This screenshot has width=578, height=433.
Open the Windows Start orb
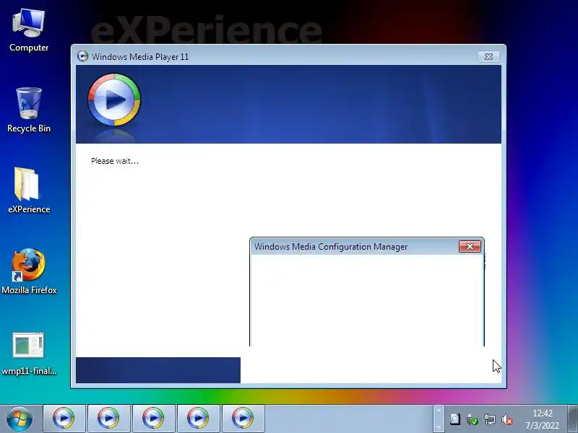point(20,419)
